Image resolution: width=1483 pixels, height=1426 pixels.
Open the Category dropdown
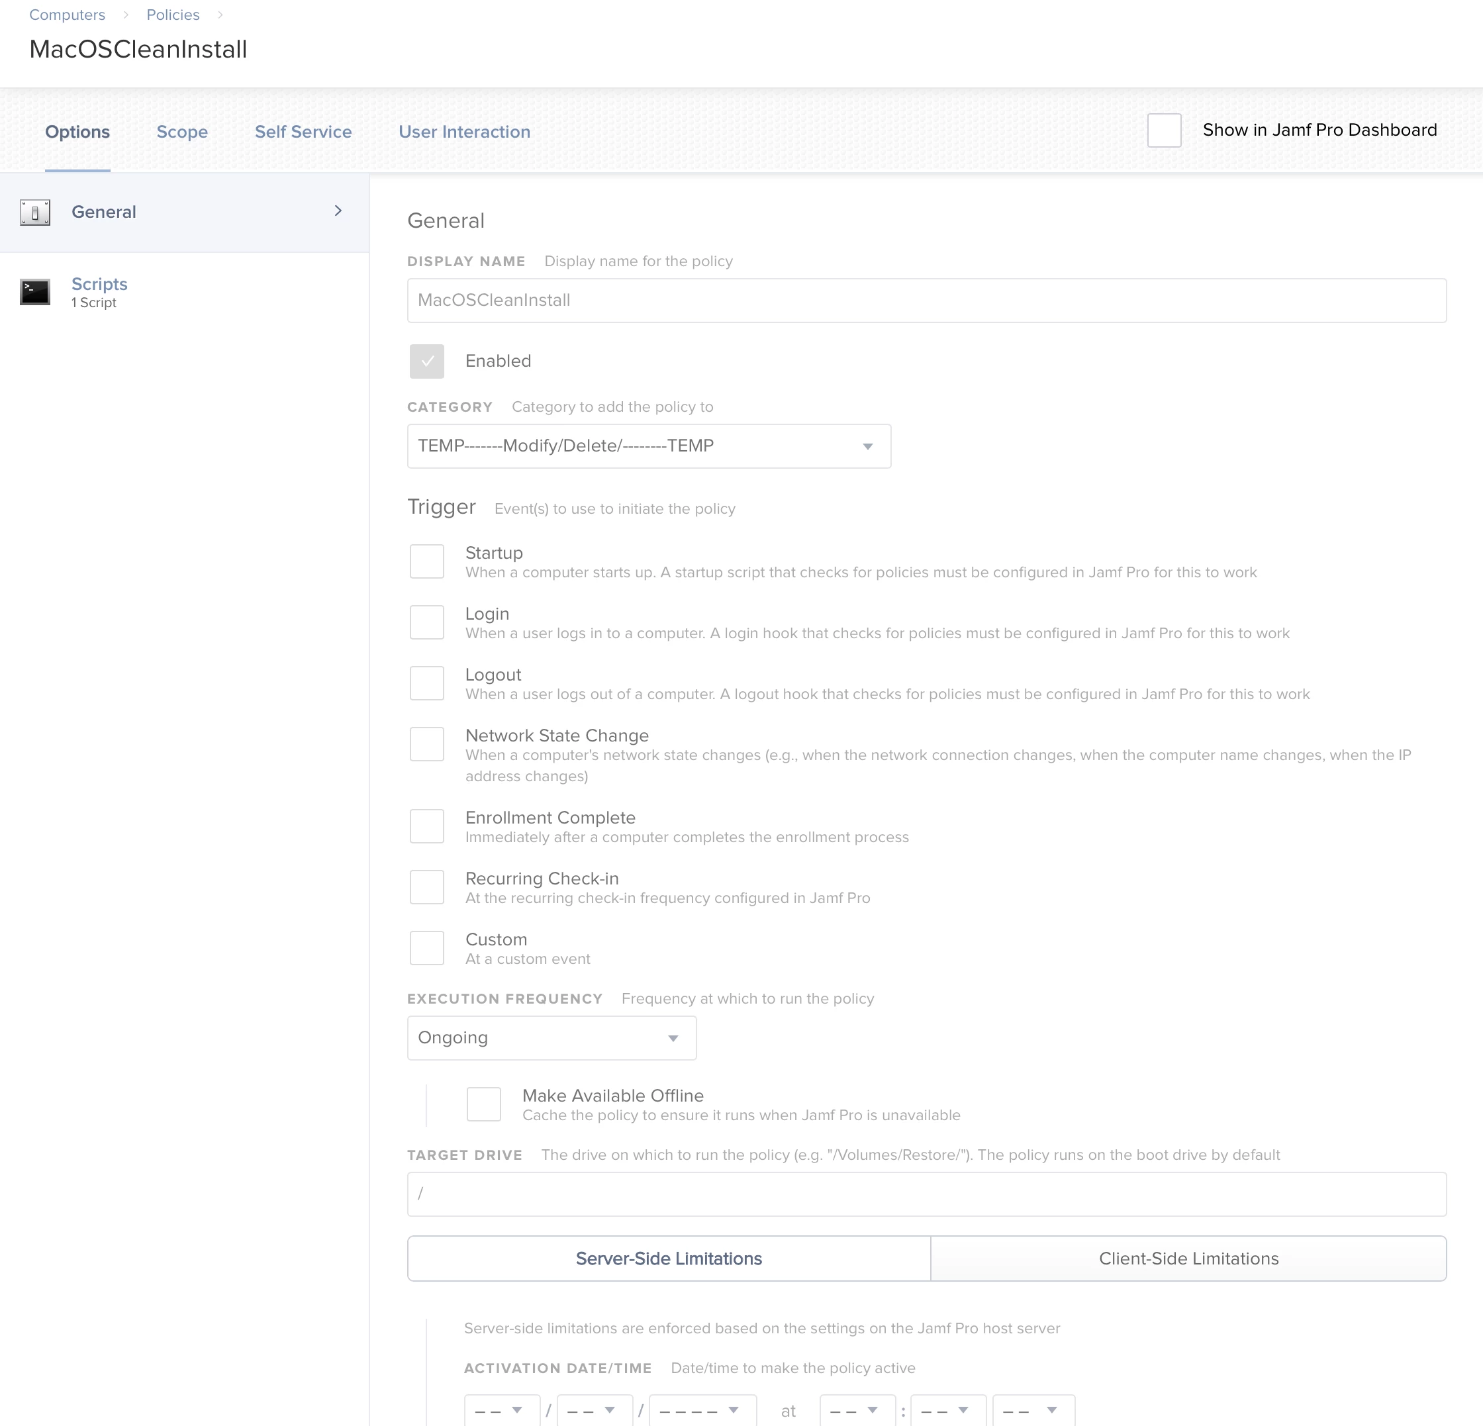coord(649,446)
